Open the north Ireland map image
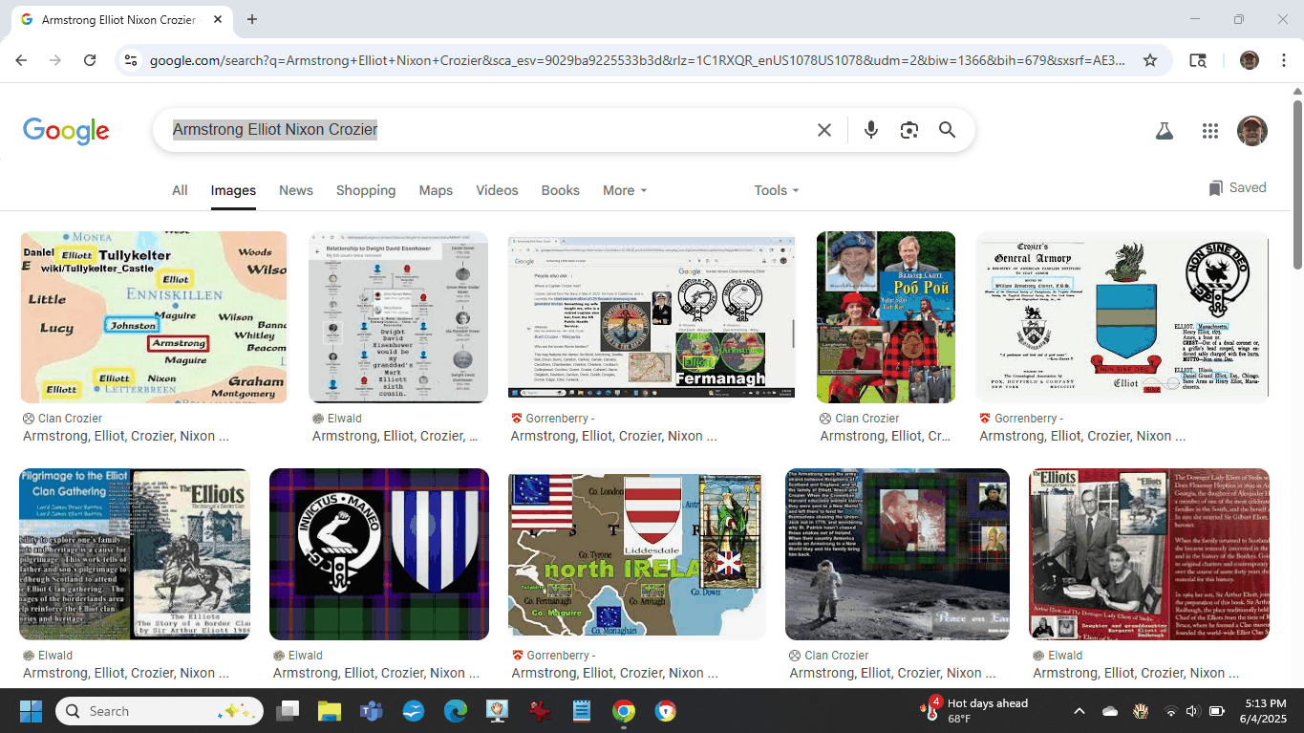1304x733 pixels. click(637, 554)
